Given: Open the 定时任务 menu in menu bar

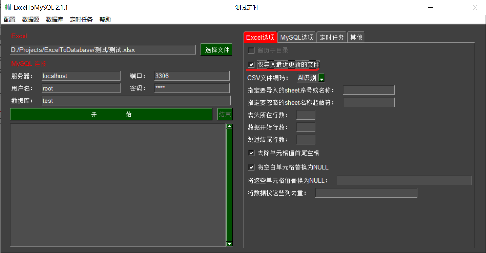Looking at the screenshot, I should click(81, 20).
